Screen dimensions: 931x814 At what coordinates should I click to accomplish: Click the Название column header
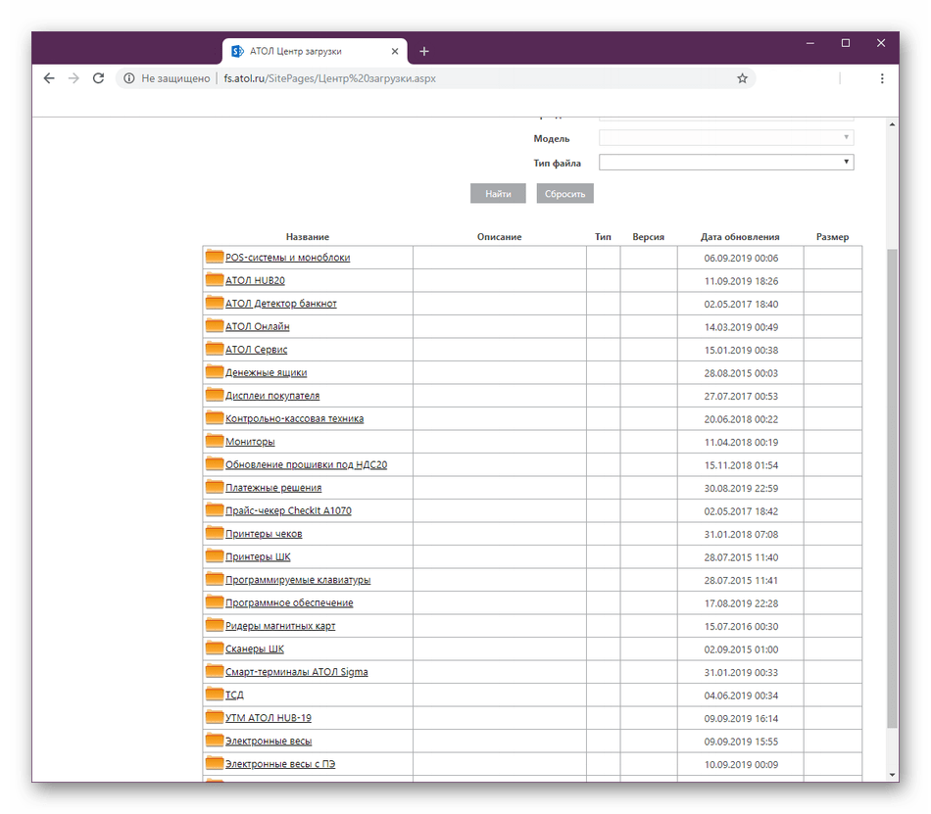coord(308,237)
